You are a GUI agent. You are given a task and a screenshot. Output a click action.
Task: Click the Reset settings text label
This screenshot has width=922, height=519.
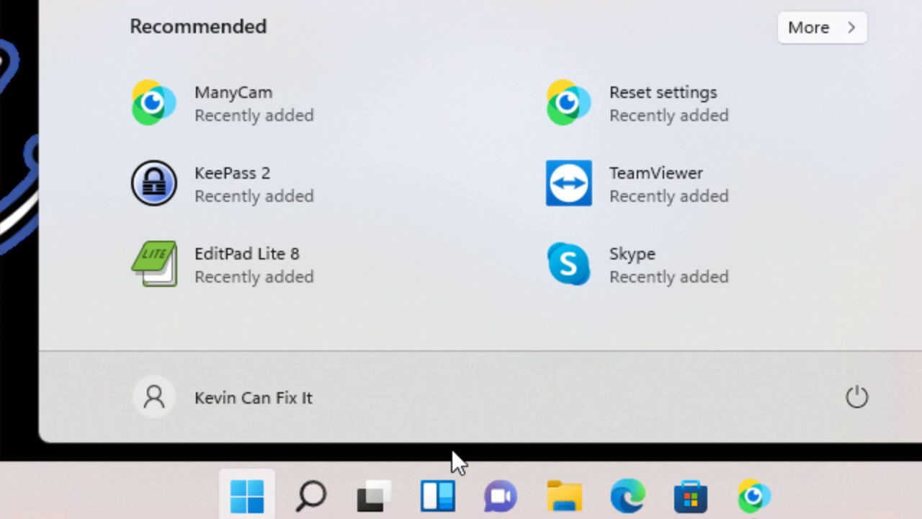tap(663, 92)
